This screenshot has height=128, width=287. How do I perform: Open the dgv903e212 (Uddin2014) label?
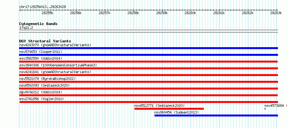(x=41, y=92)
